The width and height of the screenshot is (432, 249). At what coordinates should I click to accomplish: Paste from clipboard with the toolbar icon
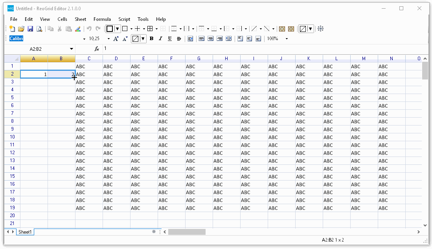(69, 29)
